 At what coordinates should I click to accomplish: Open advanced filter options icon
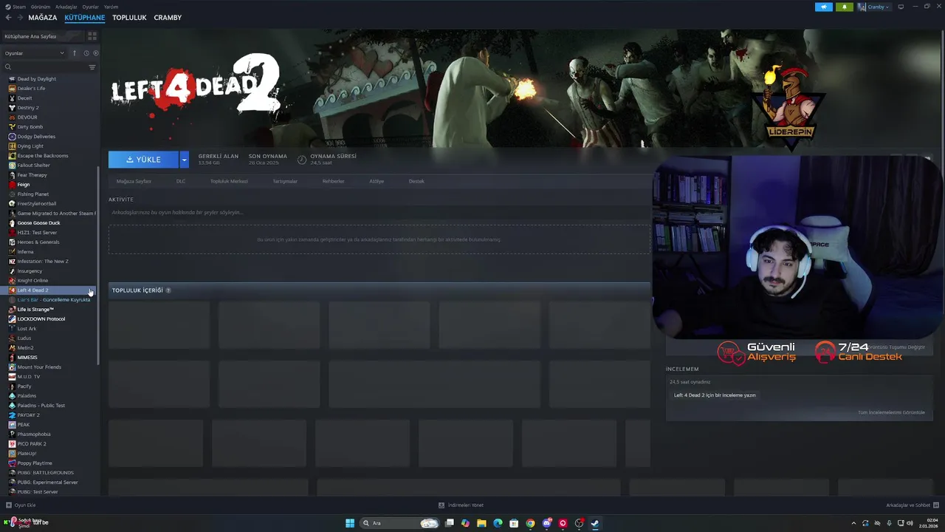coord(92,67)
